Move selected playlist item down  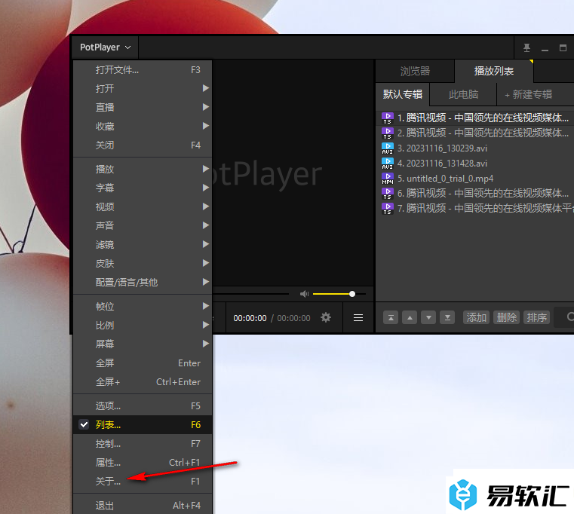(428, 317)
